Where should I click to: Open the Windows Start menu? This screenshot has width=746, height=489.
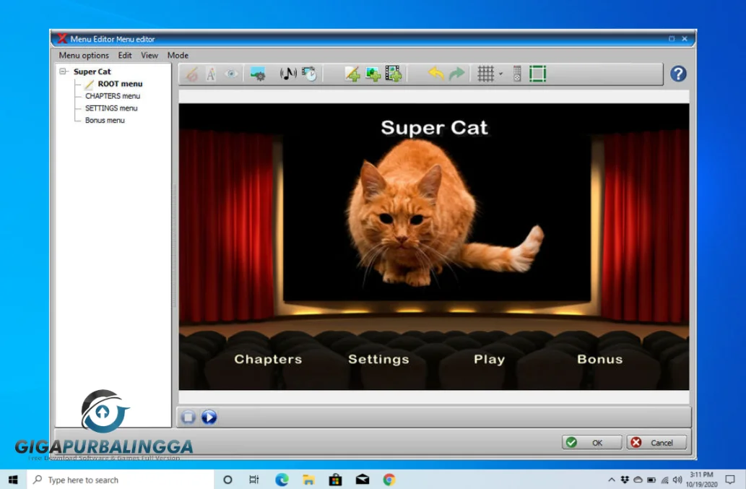click(13, 480)
